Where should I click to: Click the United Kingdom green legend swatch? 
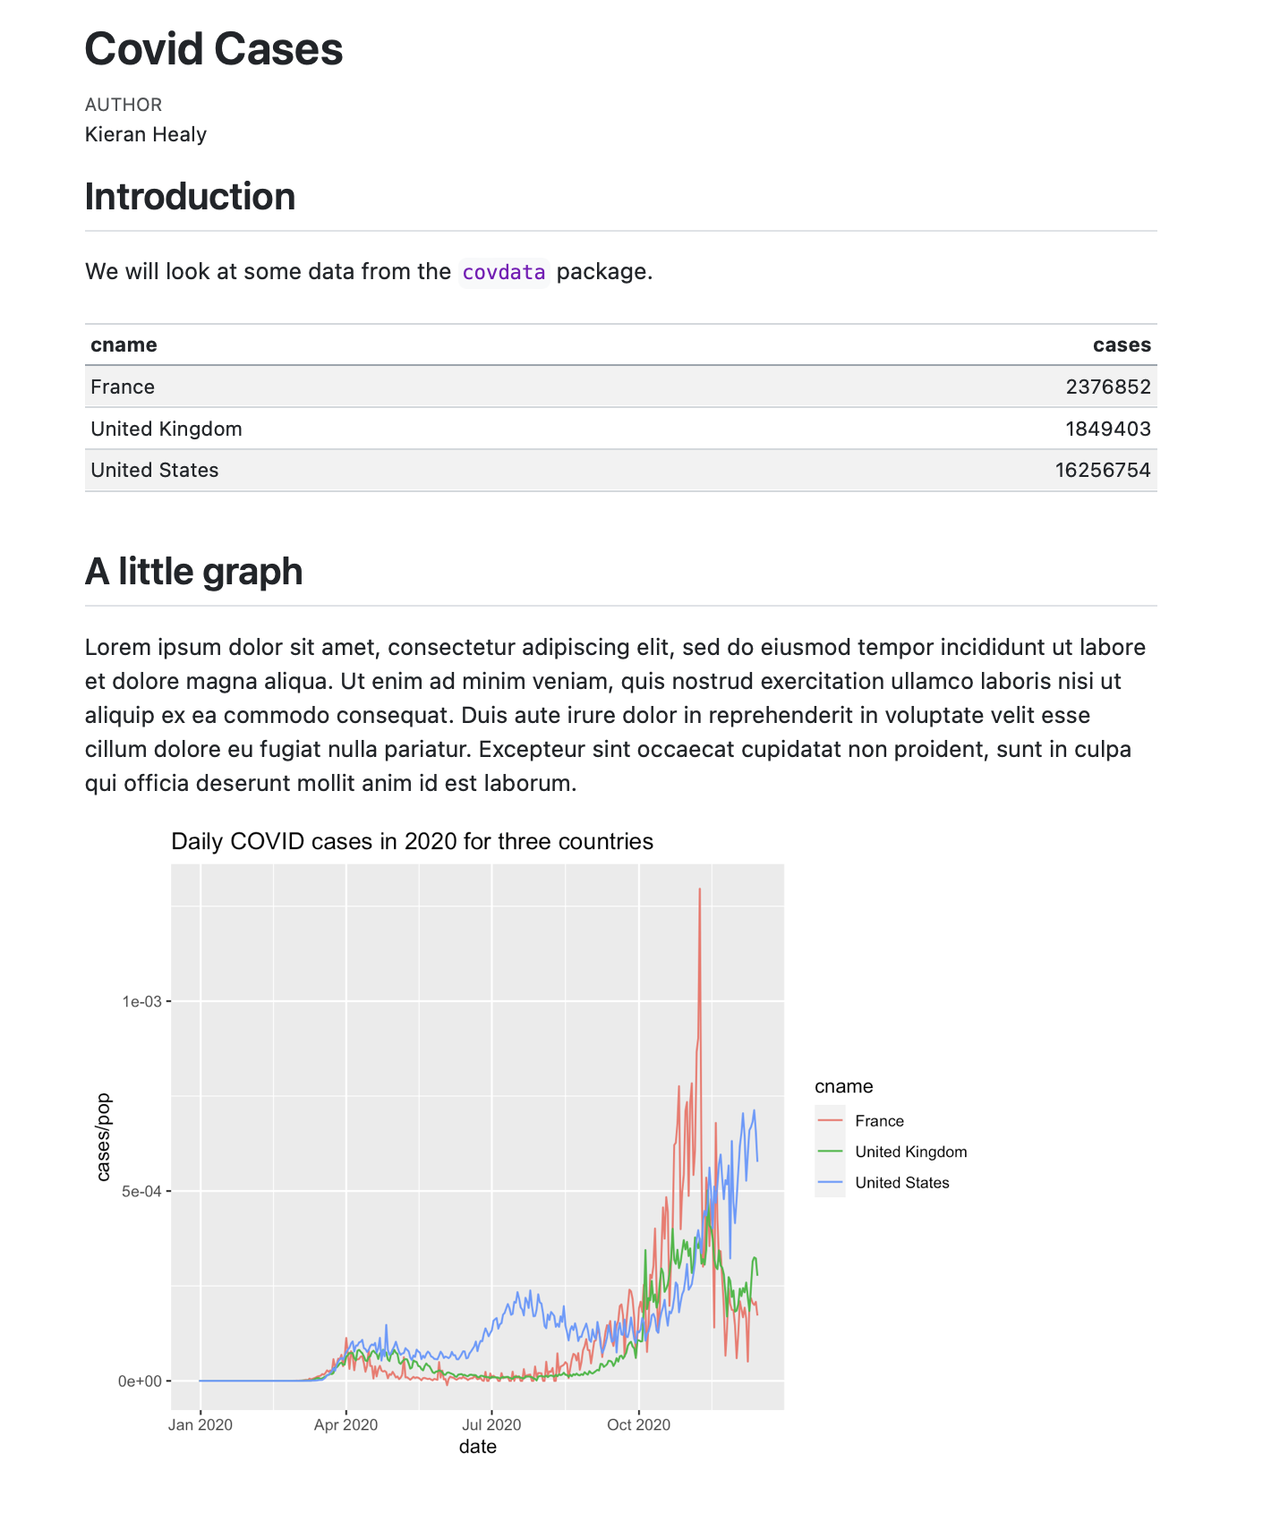[x=830, y=1152]
